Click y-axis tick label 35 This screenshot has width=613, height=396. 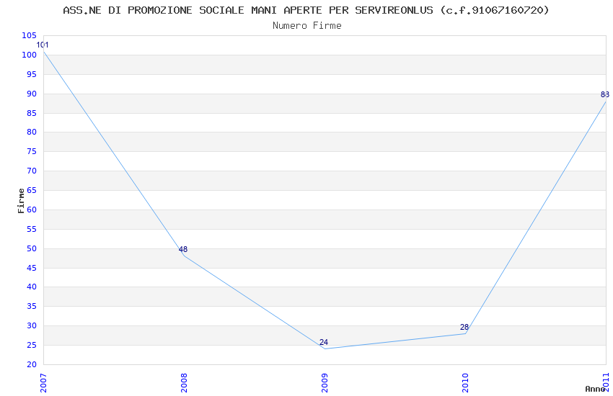(32, 306)
